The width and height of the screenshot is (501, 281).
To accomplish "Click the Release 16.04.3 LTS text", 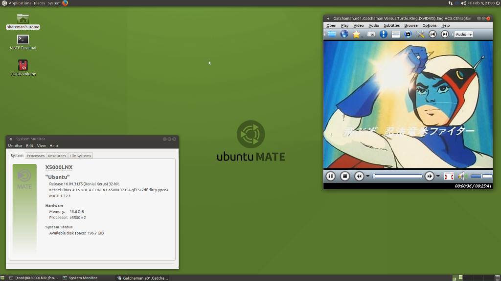I will 84,184.
